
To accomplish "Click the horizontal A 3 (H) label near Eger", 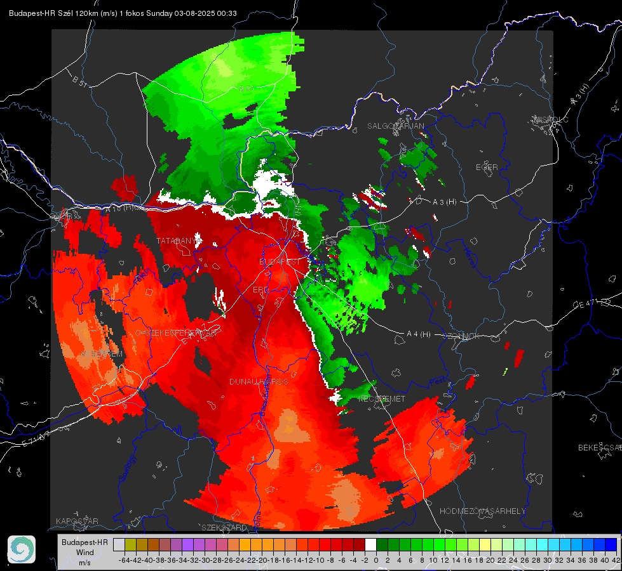I will point(444,202).
